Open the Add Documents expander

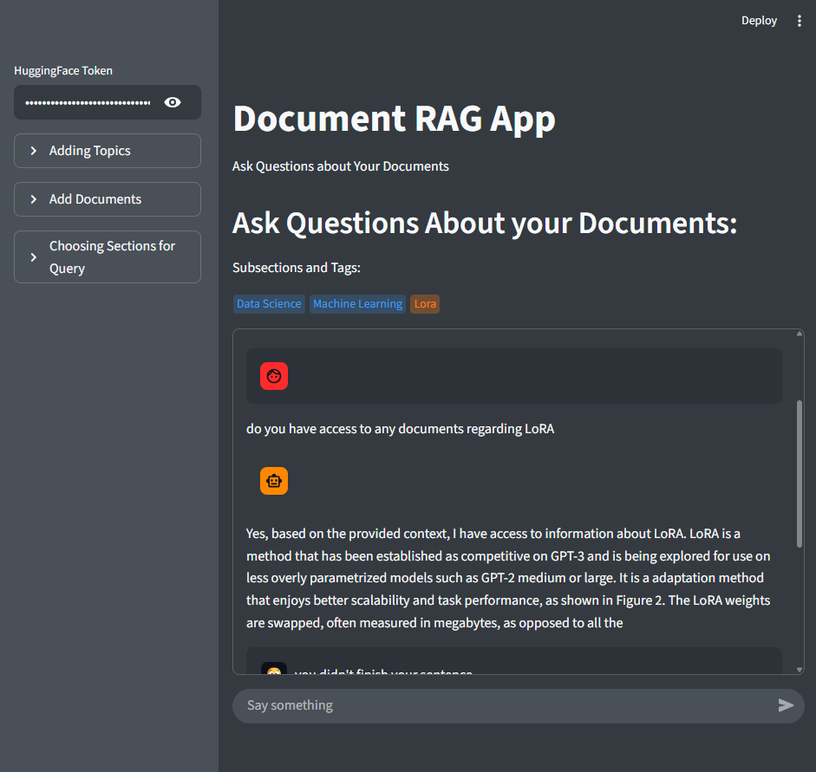pyautogui.click(x=108, y=199)
